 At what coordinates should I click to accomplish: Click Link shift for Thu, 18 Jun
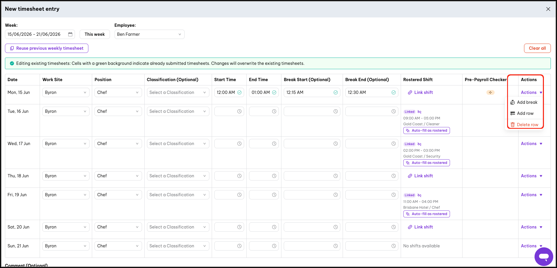(420, 176)
